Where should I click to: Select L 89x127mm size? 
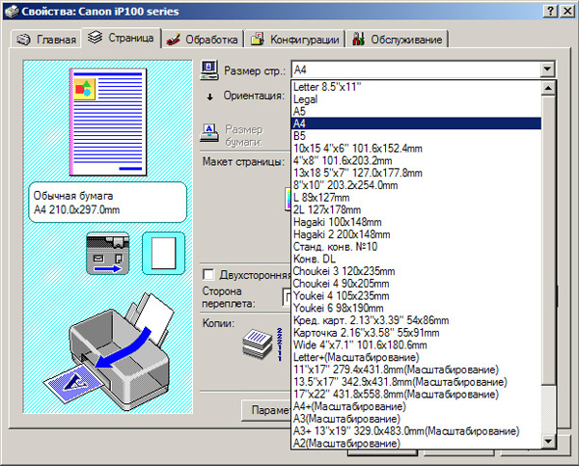(x=416, y=197)
